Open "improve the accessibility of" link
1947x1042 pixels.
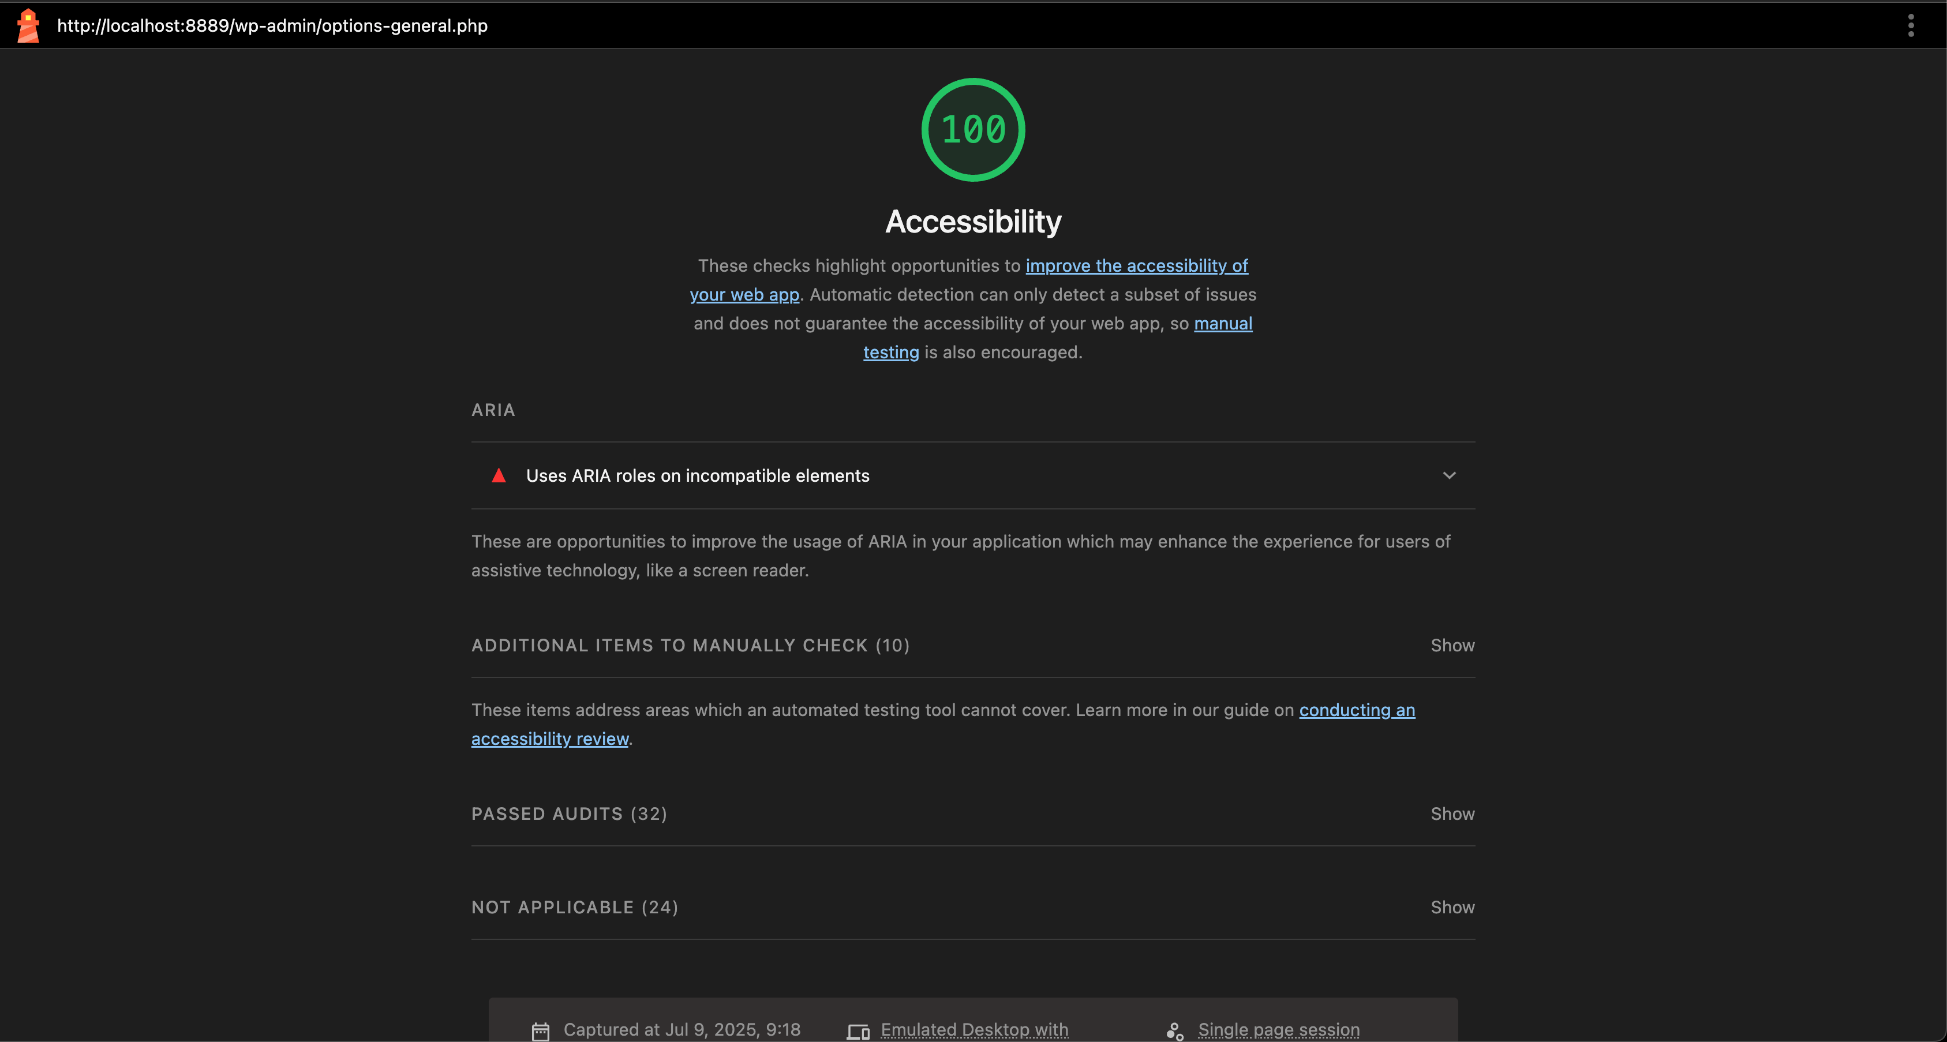click(1136, 266)
